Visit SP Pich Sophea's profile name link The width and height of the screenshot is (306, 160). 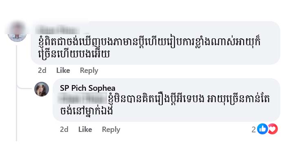(88, 88)
